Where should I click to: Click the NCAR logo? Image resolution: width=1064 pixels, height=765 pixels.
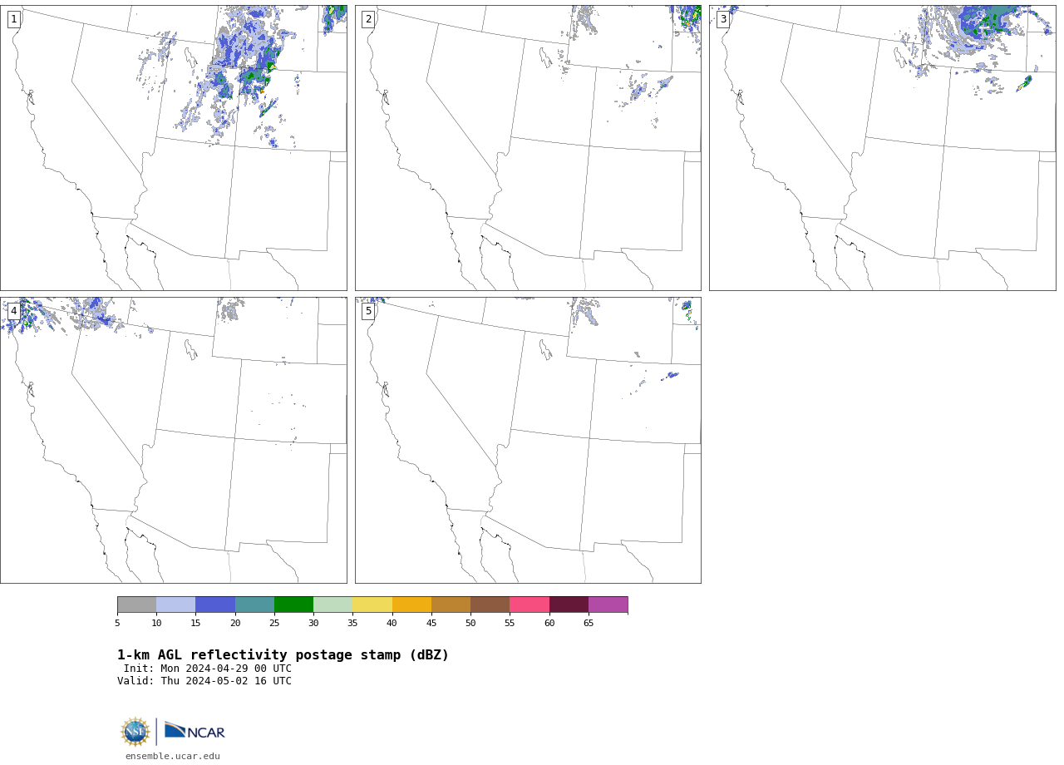(195, 731)
